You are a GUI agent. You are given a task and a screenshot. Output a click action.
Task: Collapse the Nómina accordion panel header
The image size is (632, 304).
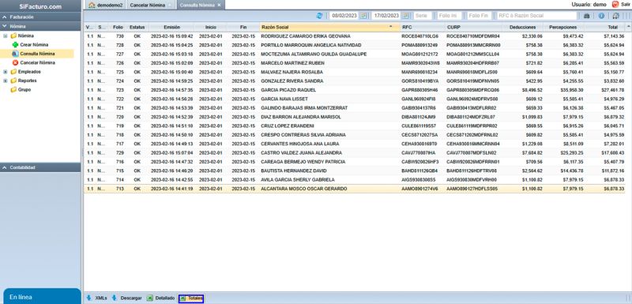pyautogui.click(x=40, y=26)
